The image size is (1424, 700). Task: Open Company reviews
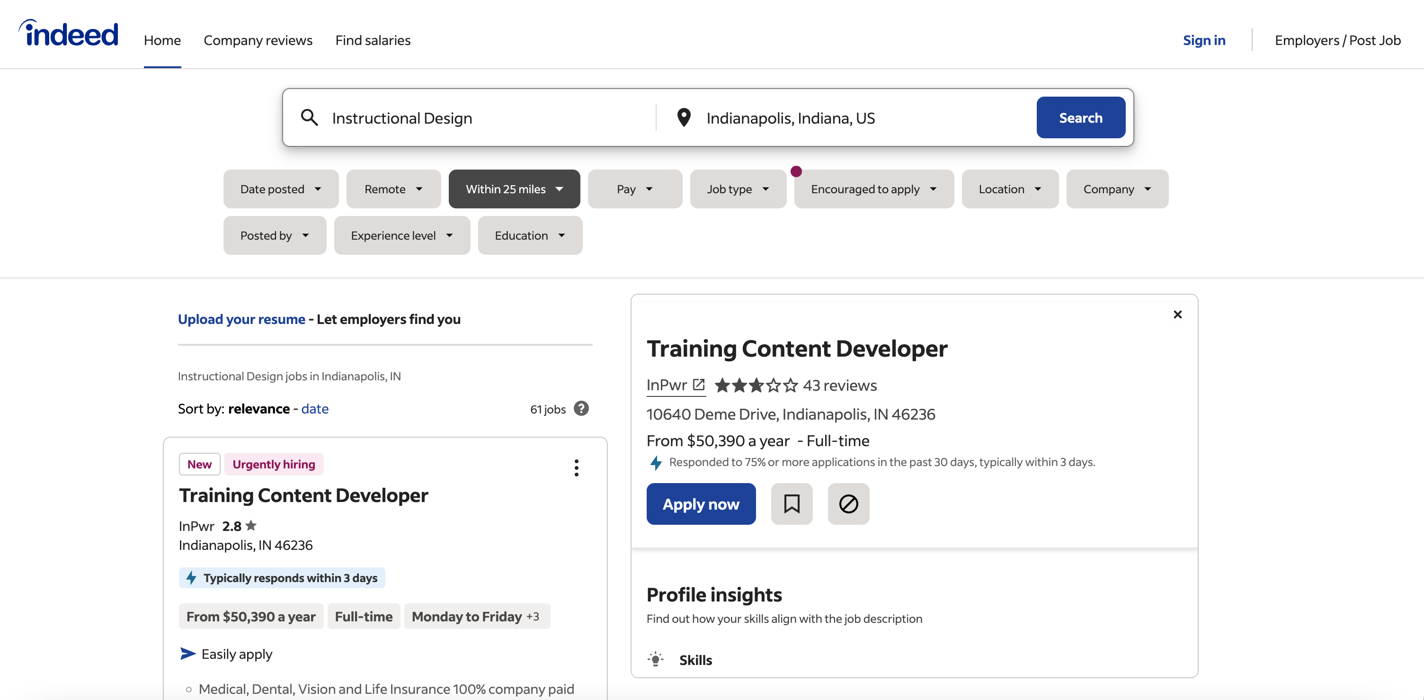pos(258,40)
